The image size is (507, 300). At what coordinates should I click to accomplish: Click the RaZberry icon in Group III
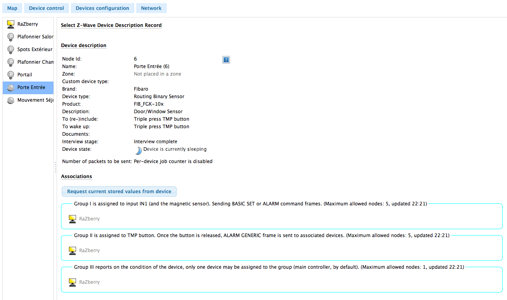[72, 282]
